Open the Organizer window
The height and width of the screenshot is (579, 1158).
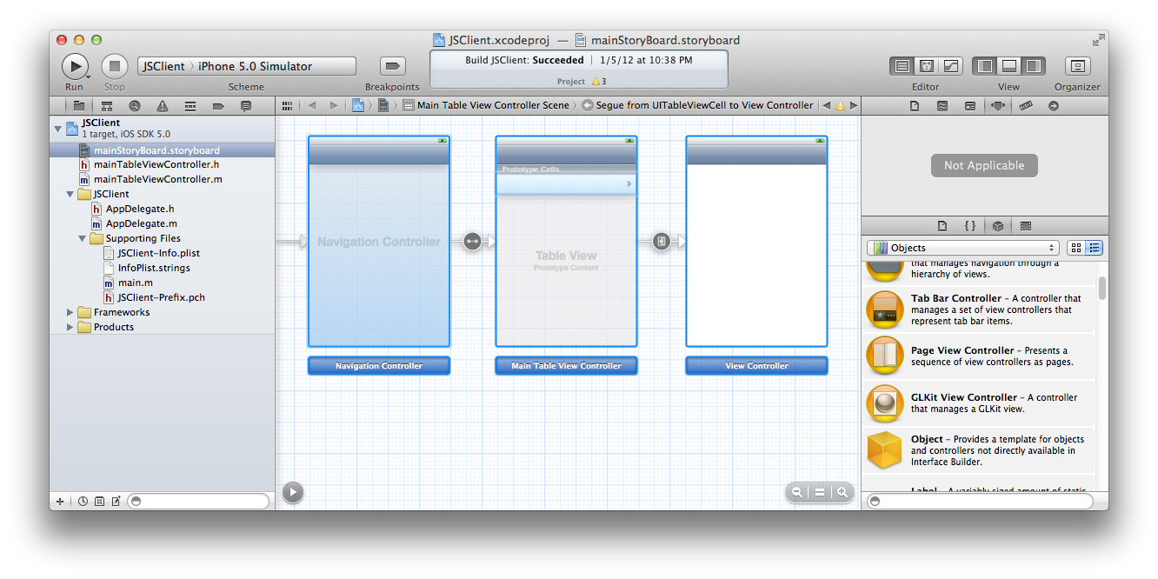1077,66
